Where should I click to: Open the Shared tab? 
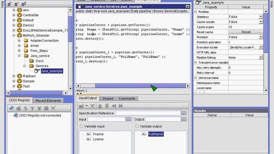pyautogui.click(x=108, y=98)
